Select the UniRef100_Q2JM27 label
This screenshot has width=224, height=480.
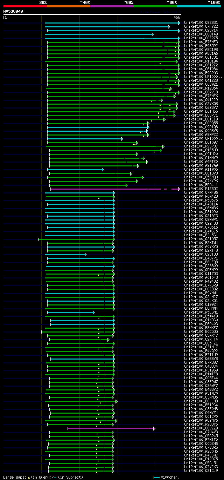[201, 297]
